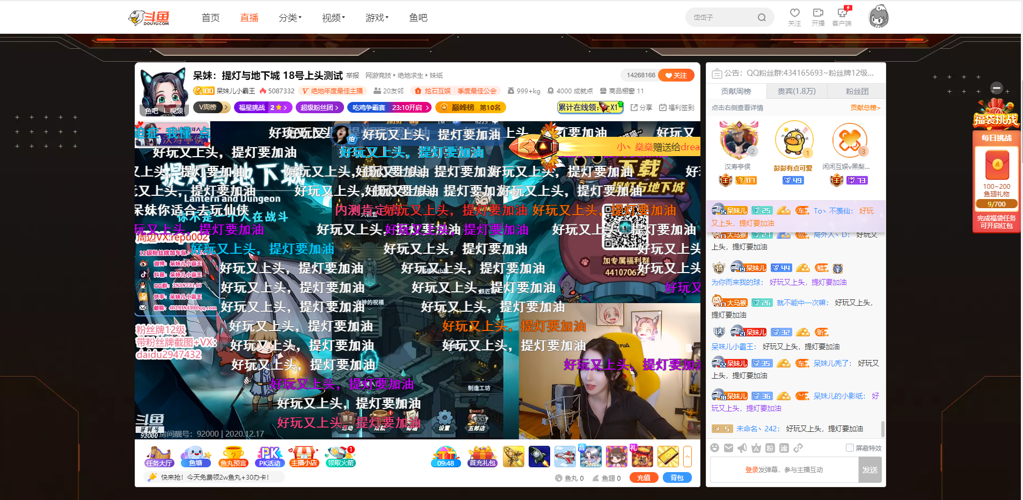Follow the streamer with 关注 button
Screen dimensions: 1023x500
676,75
